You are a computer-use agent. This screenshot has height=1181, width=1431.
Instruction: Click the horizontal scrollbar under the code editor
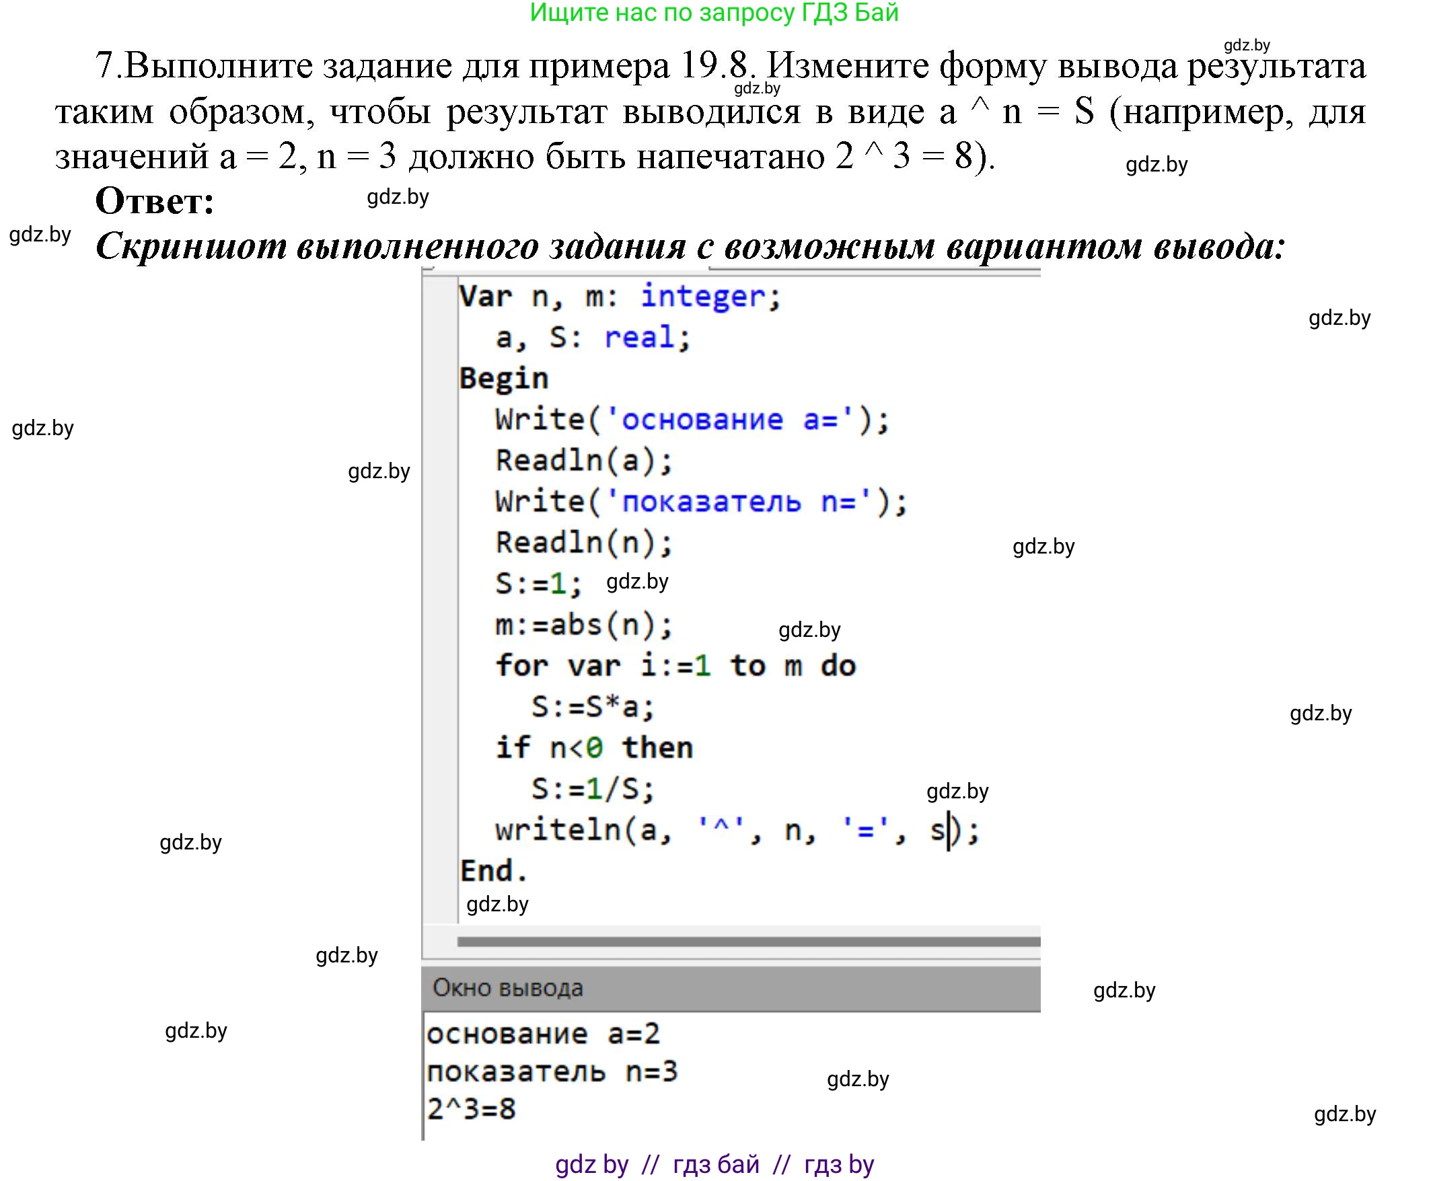pos(749,942)
